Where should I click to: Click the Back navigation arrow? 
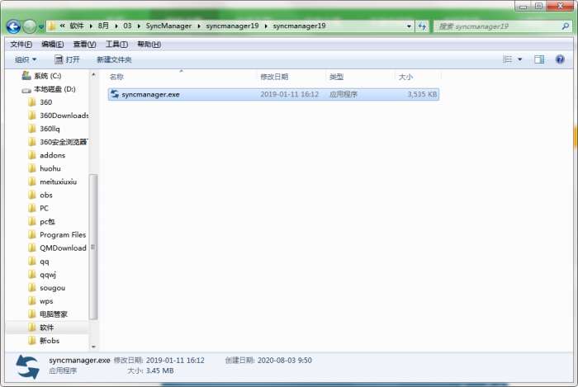tap(13, 26)
